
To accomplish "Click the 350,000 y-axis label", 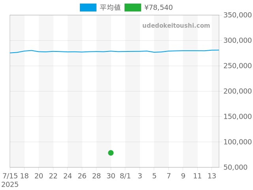I will 238,15.
